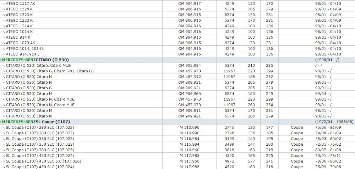Collapse the MERCEDES-BENZ CITARO (O 530) group
Image resolution: width=355 pixels, height=169 pixels.
[x=1, y=60]
